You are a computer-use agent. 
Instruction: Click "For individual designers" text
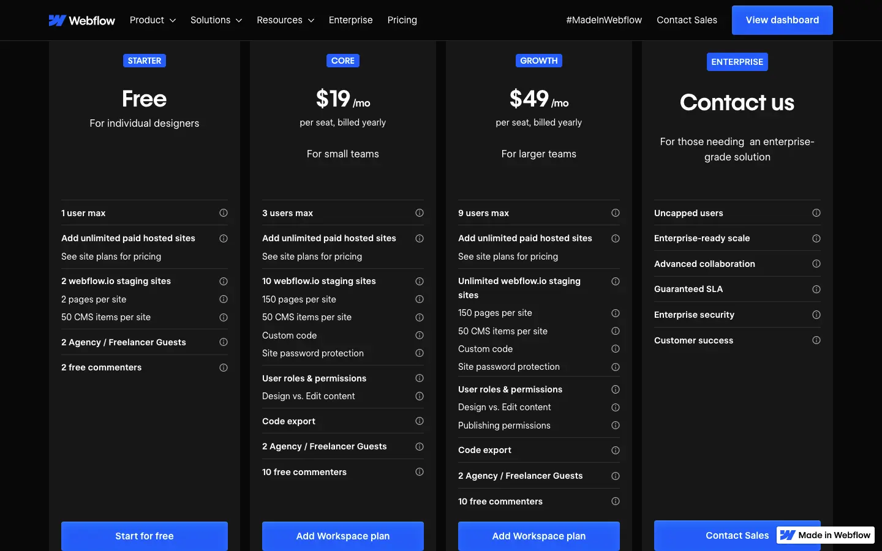click(145, 123)
